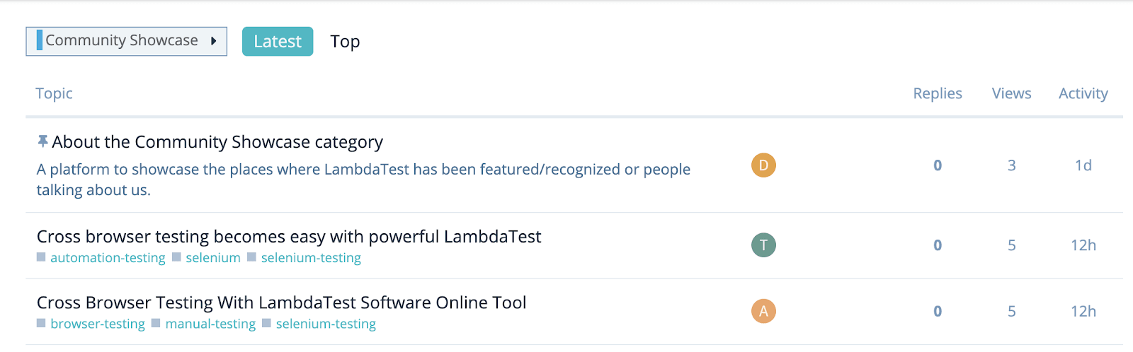
Task: Switch to the Top tab
Action: tap(345, 42)
